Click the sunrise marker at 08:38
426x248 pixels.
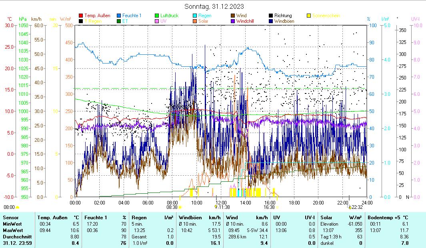point(180,207)
